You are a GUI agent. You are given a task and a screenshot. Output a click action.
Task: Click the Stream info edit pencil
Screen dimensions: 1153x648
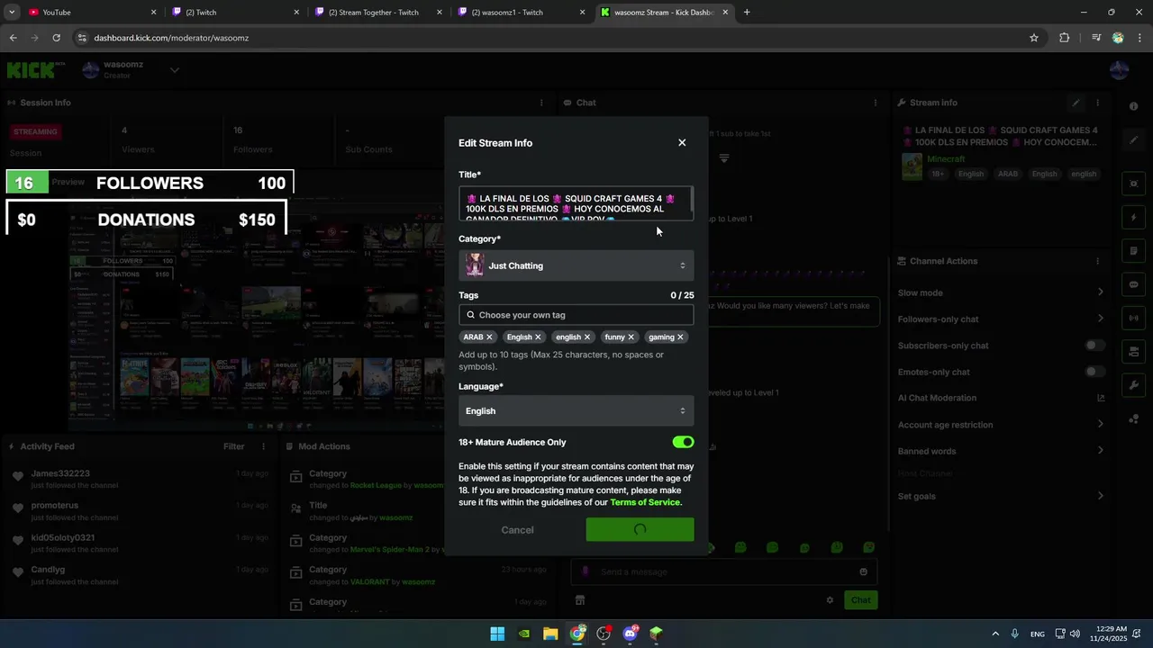pos(1076,103)
